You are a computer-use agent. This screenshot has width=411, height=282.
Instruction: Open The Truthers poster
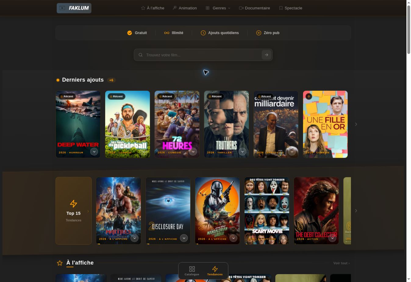coord(226,124)
